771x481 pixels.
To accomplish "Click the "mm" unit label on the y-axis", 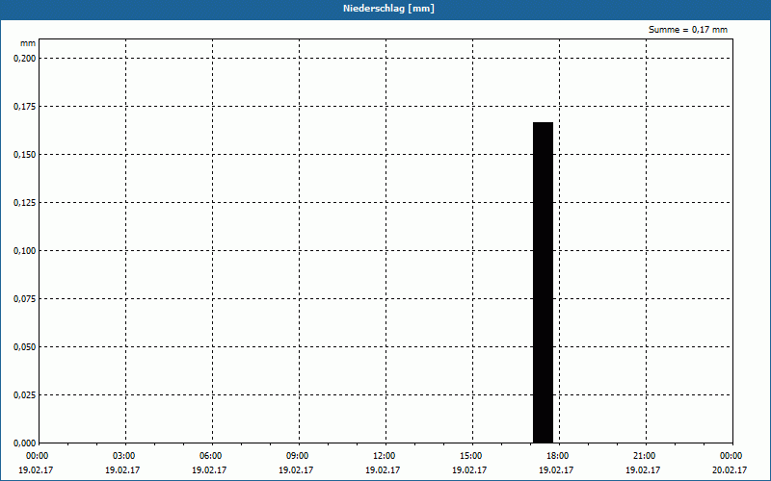I will point(28,43).
